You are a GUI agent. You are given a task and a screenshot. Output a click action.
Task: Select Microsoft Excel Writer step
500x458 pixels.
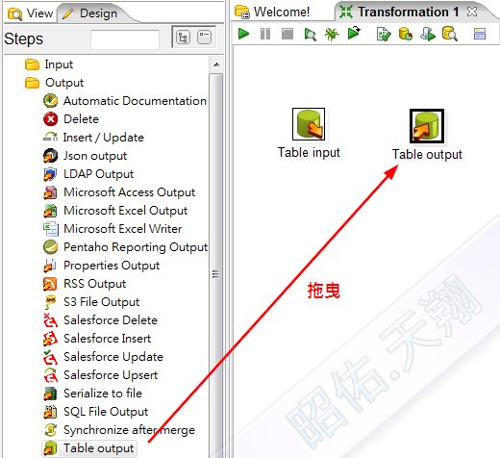click(112, 229)
